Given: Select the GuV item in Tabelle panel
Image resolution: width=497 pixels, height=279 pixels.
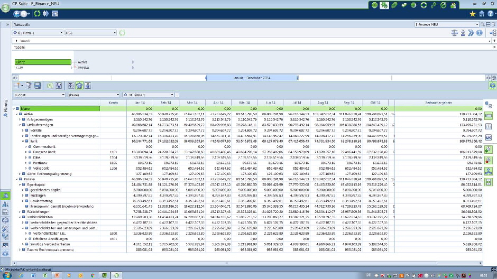Looking at the screenshot, I should [20, 68].
